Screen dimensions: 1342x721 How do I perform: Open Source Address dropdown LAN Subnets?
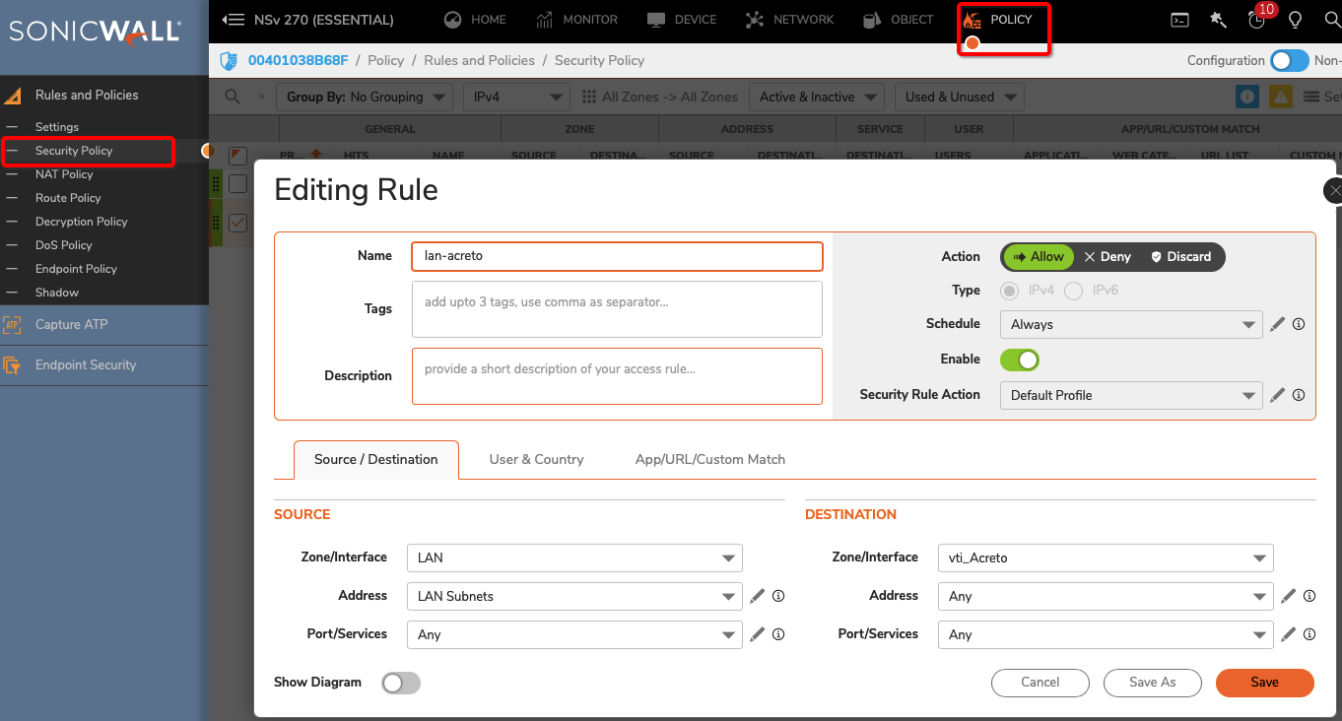pyautogui.click(x=574, y=596)
